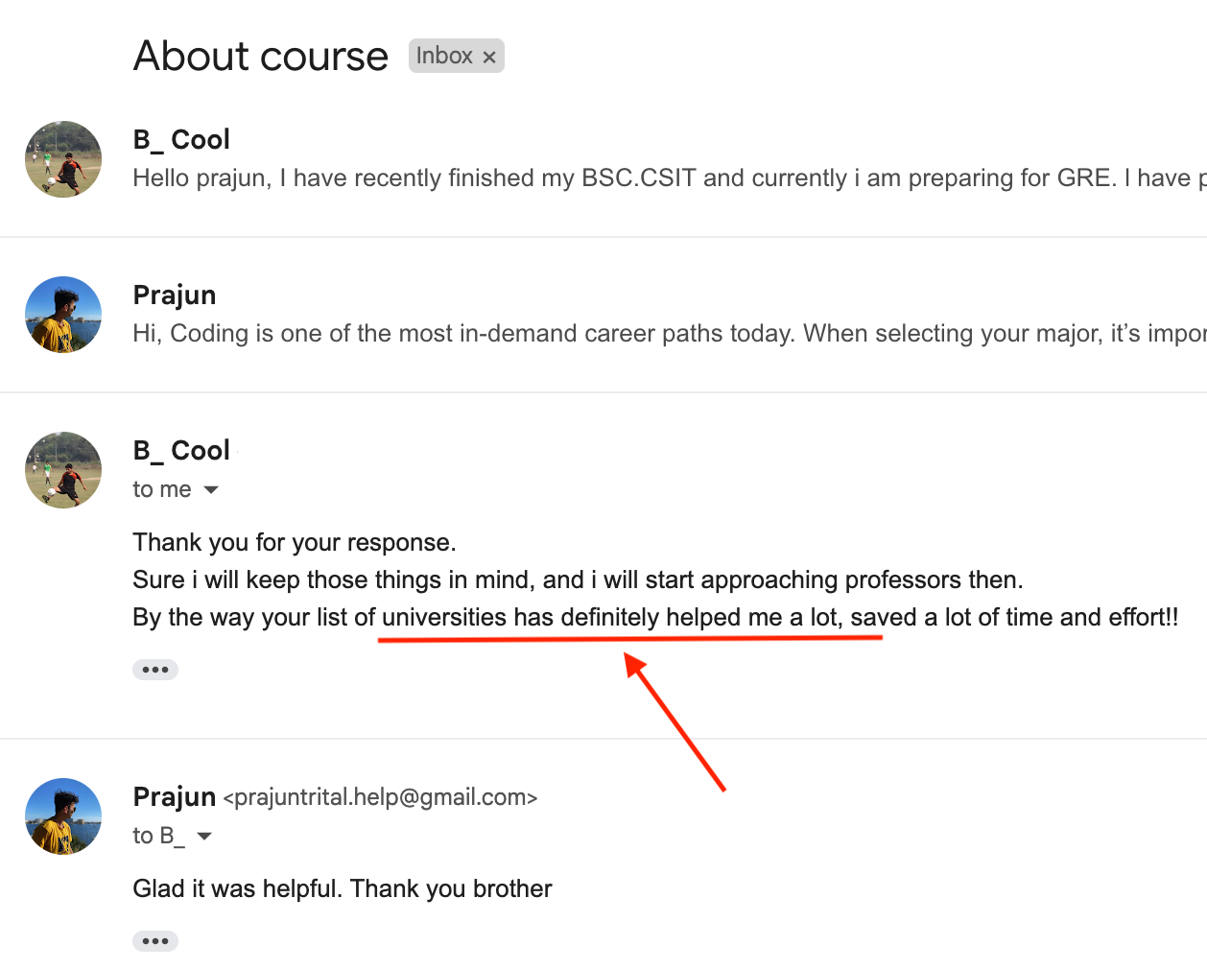Viewport: 1207px width, 969px height.
Task: Click the B_ Cool sender name on the first message
Action: (x=181, y=140)
